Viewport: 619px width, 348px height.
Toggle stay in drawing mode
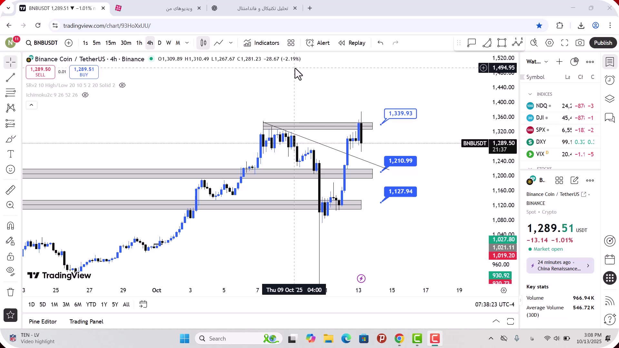click(10, 241)
